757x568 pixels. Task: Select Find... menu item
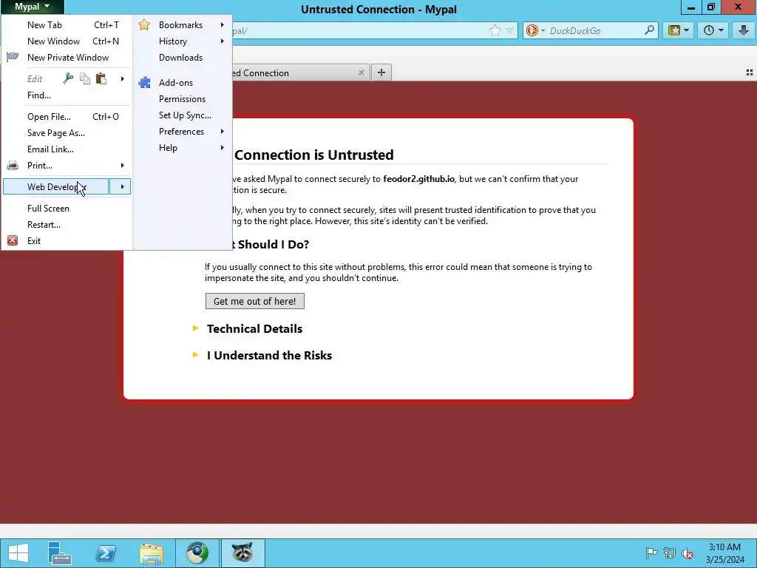67,95
